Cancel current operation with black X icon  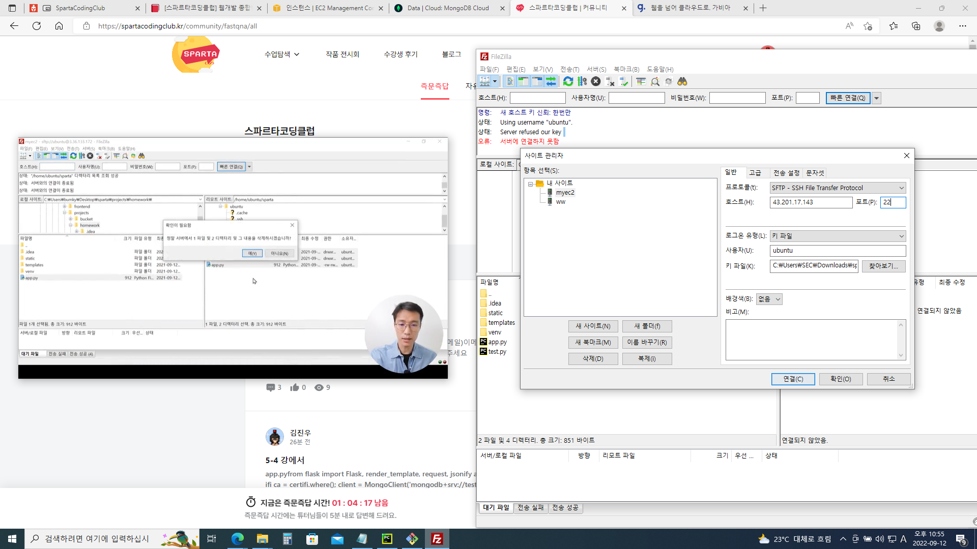click(596, 81)
